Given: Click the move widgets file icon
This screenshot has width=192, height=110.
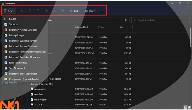Looking at the screenshot, I should (32, 100).
